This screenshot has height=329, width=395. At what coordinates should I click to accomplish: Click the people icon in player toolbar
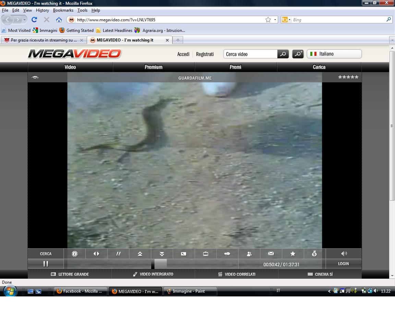249,254
